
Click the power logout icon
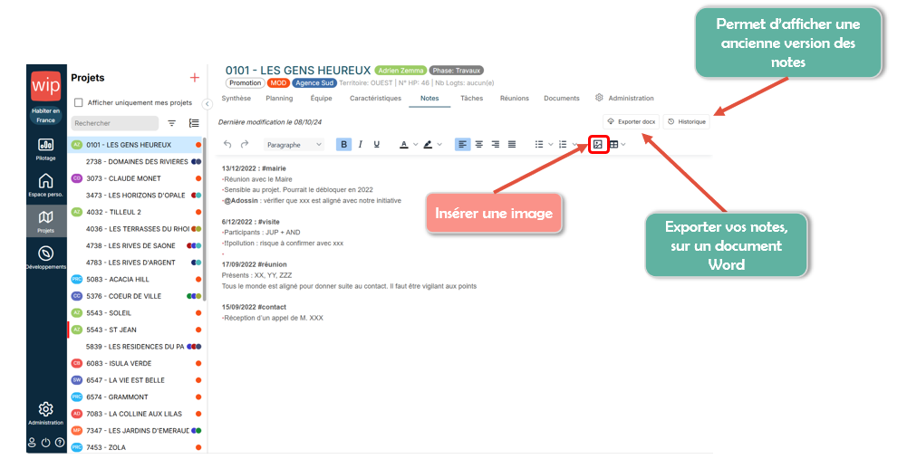point(45,443)
